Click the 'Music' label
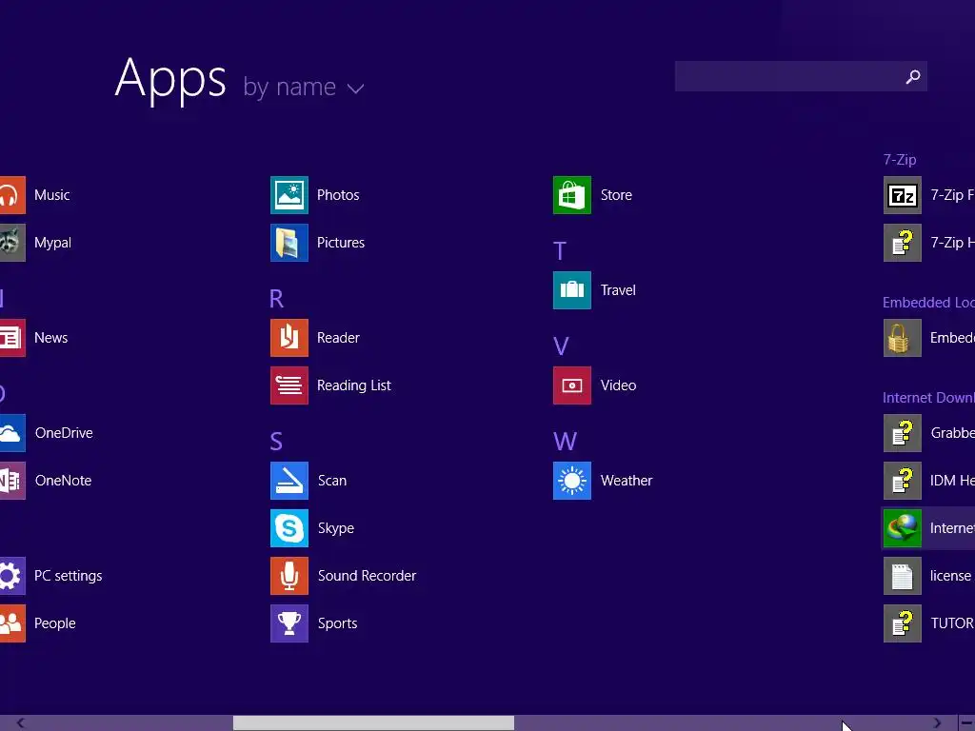 (x=52, y=195)
